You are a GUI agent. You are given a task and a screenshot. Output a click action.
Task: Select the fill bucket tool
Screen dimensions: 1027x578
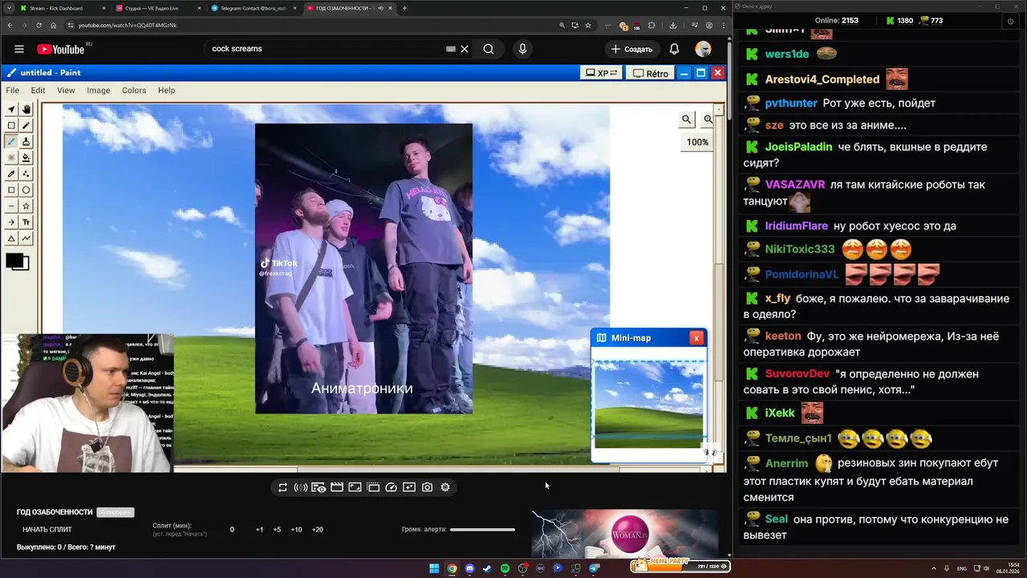[26, 157]
